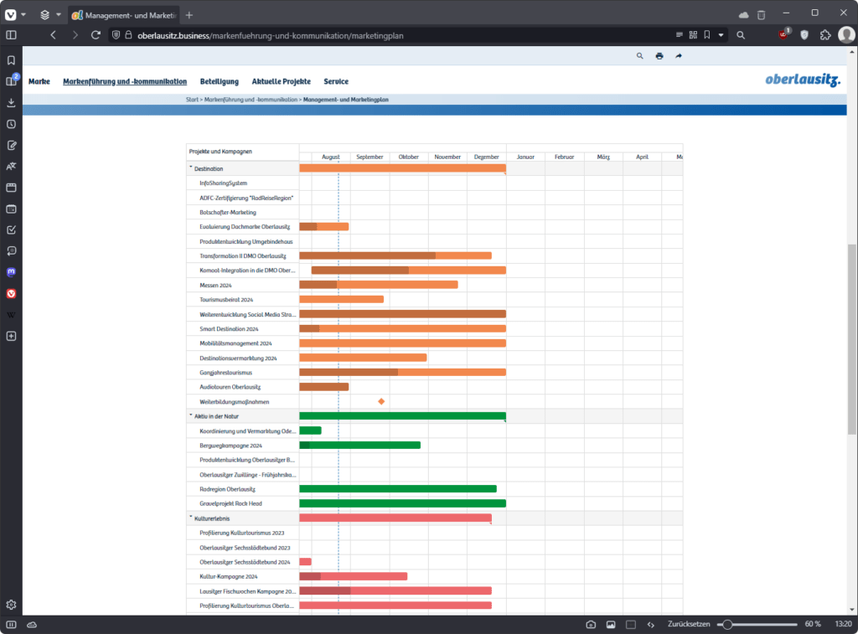Open the user profile avatar
The height and width of the screenshot is (634, 858).
coord(846,35)
